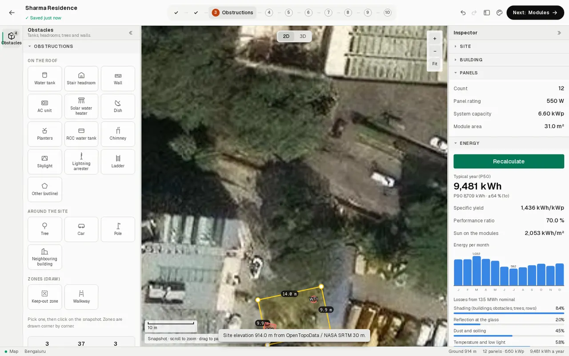Jump to workflow step 10
The width and height of the screenshot is (569, 356).
click(388, 12)
